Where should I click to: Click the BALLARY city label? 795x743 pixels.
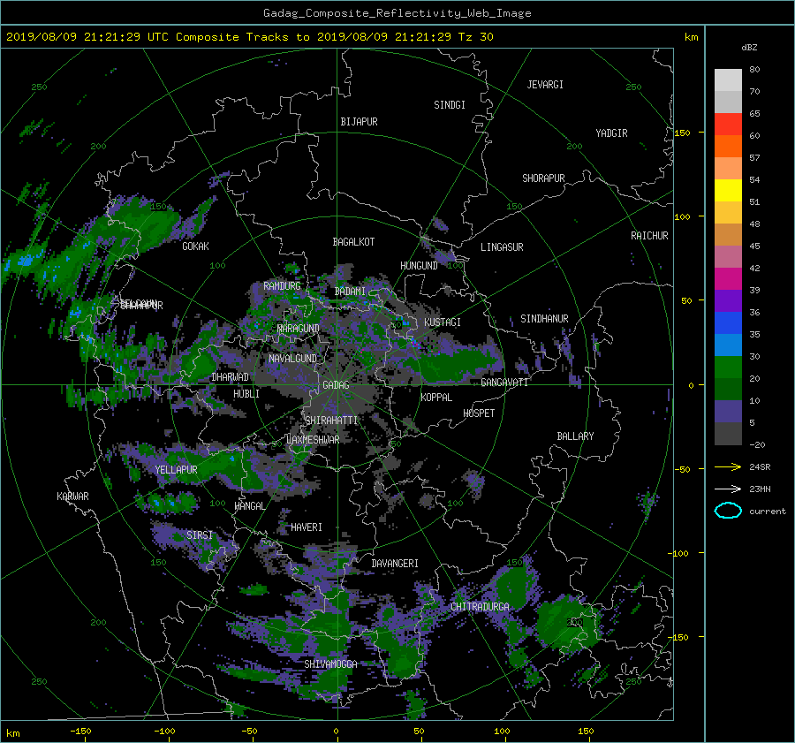point(575,436)
